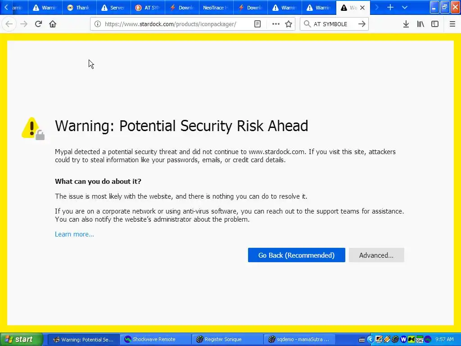461x346 pixels.
Task: Select the Warning tab after Download
Action: coord(285,8)
